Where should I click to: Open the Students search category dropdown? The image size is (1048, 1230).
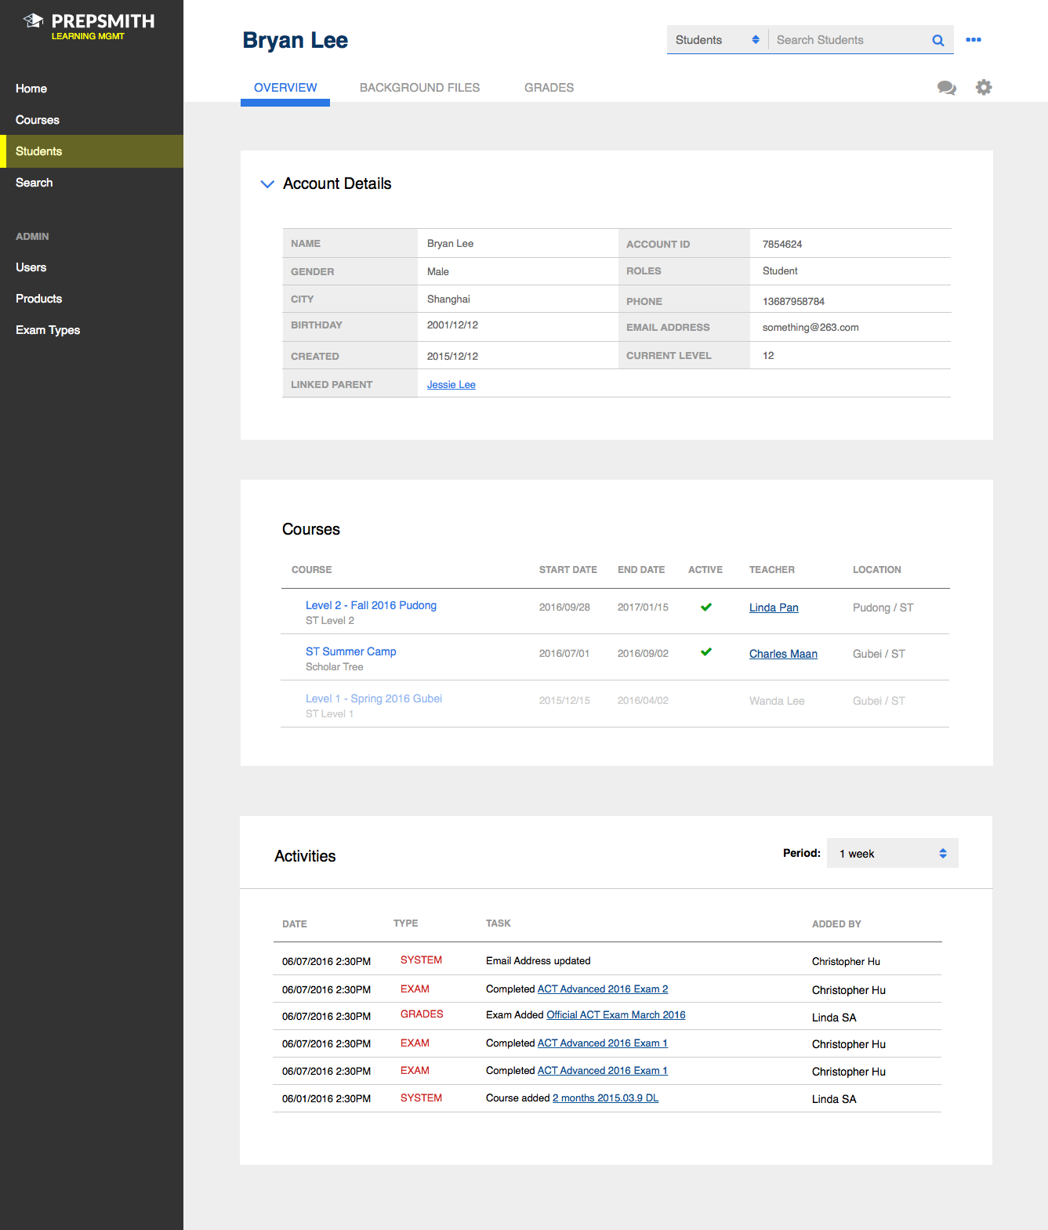tap(717, 40)
